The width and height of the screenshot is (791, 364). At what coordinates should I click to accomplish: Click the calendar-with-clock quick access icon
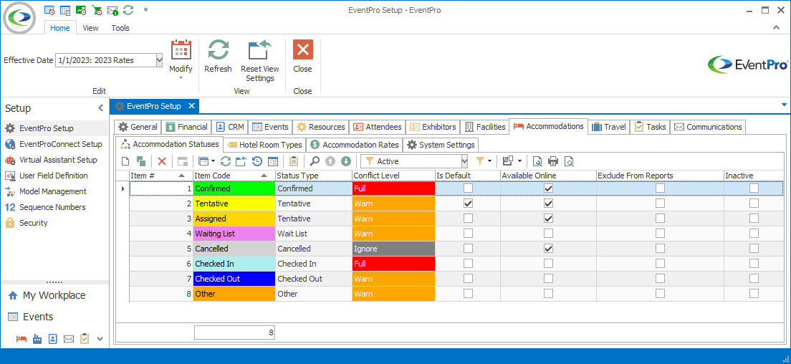49,9
